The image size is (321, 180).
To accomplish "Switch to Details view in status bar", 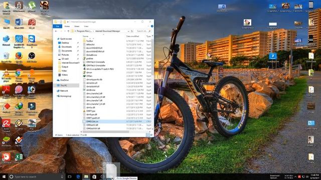I will pyautogui.click(x=148, y=135).
